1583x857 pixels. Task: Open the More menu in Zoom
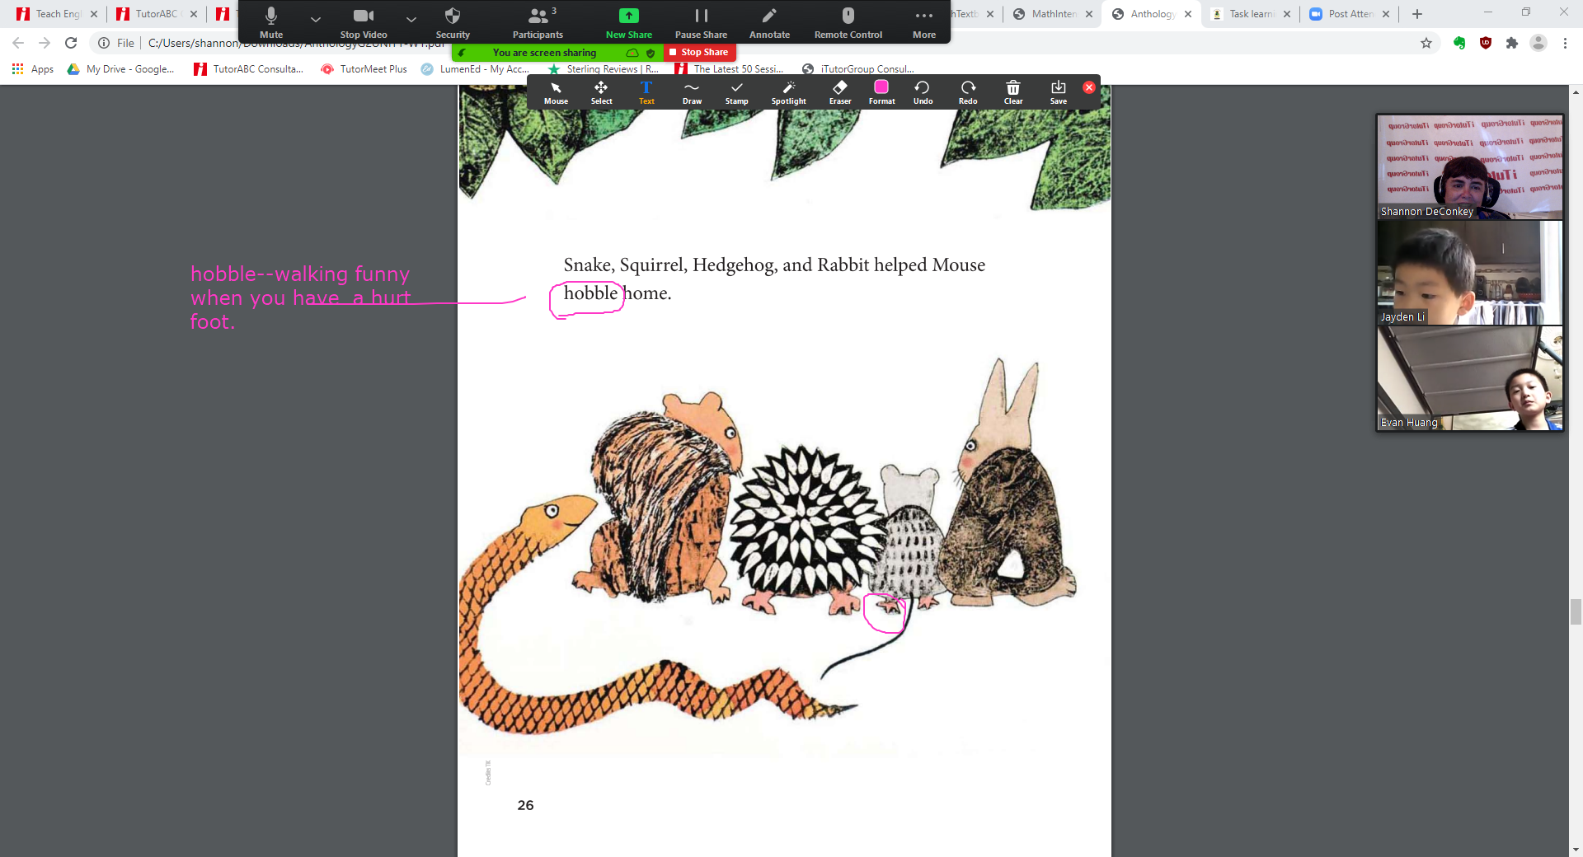tap(924, 22)
